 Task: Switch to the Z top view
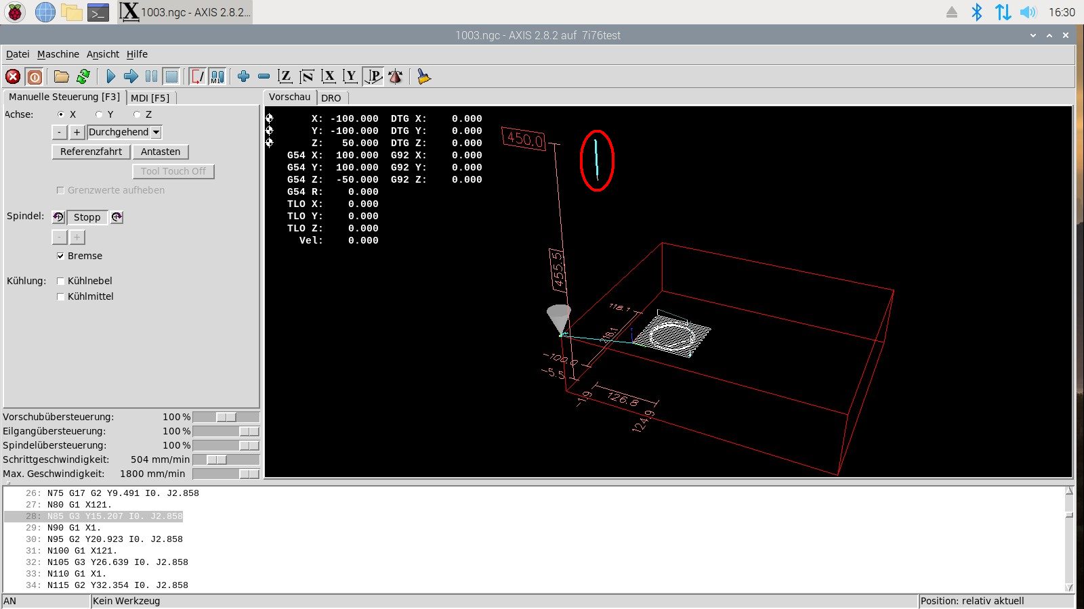[x=285, y=76]
